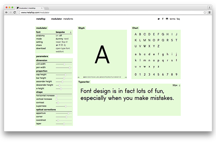Click into the Typewriter sample text
216x143 pixels.
(127, 94)
